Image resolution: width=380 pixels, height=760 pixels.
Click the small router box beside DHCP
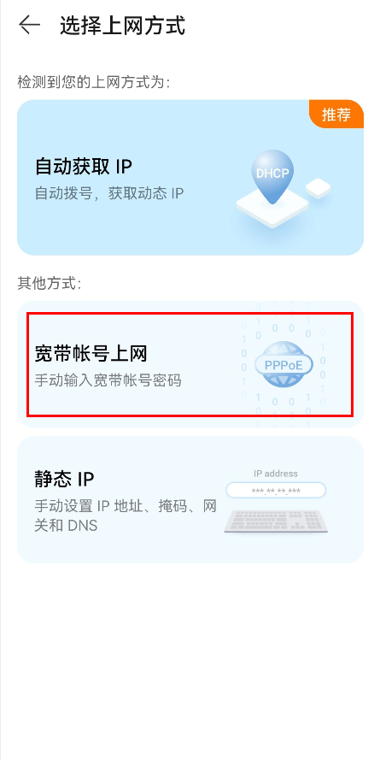[318, 188]
